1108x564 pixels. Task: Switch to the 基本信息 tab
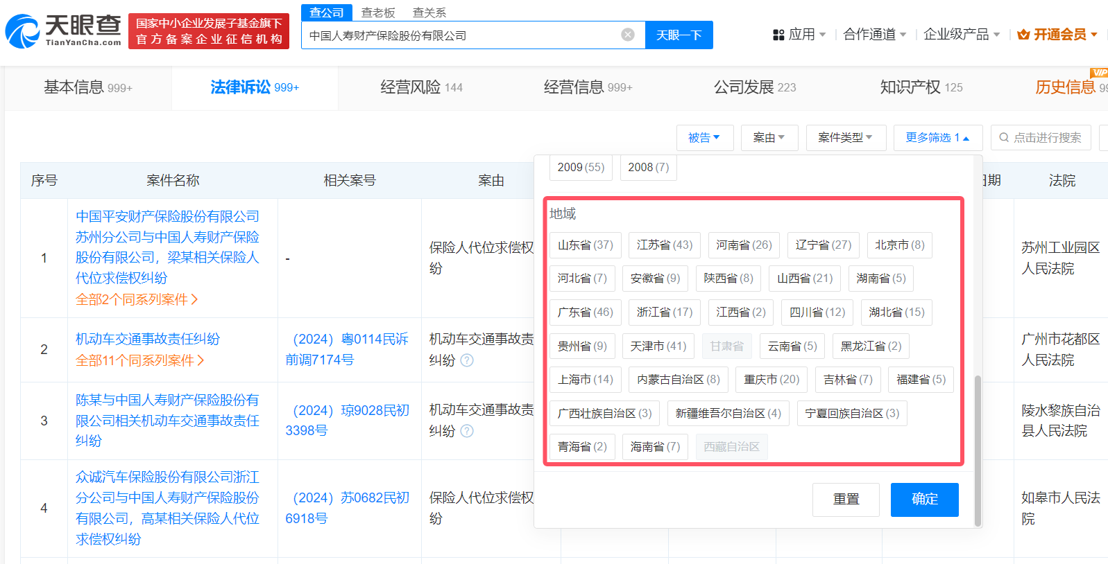(88, 87)
